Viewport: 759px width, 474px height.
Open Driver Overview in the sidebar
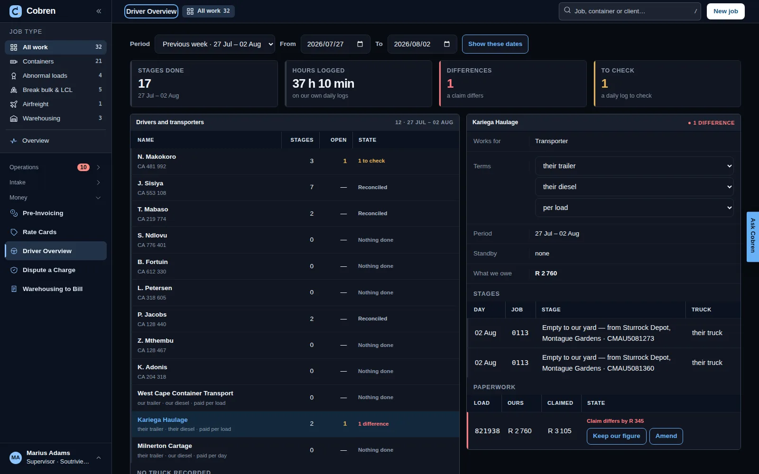coord(56,251)
